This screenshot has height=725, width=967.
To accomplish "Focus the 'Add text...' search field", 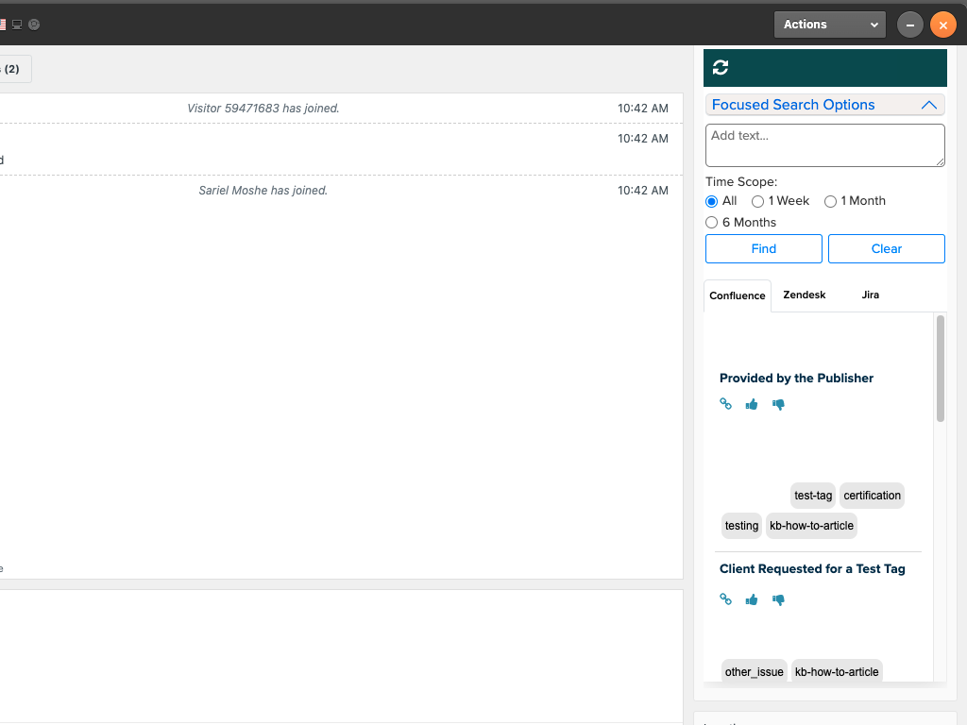I will pyautogui.click(x=824, y=145).
